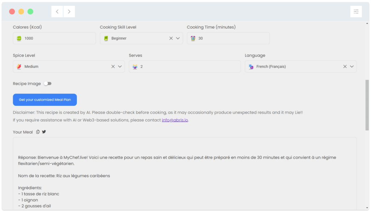Click Get your customized Meal Plan button
The width and height of the screenshot is (371, 212).
coord(45,100)
